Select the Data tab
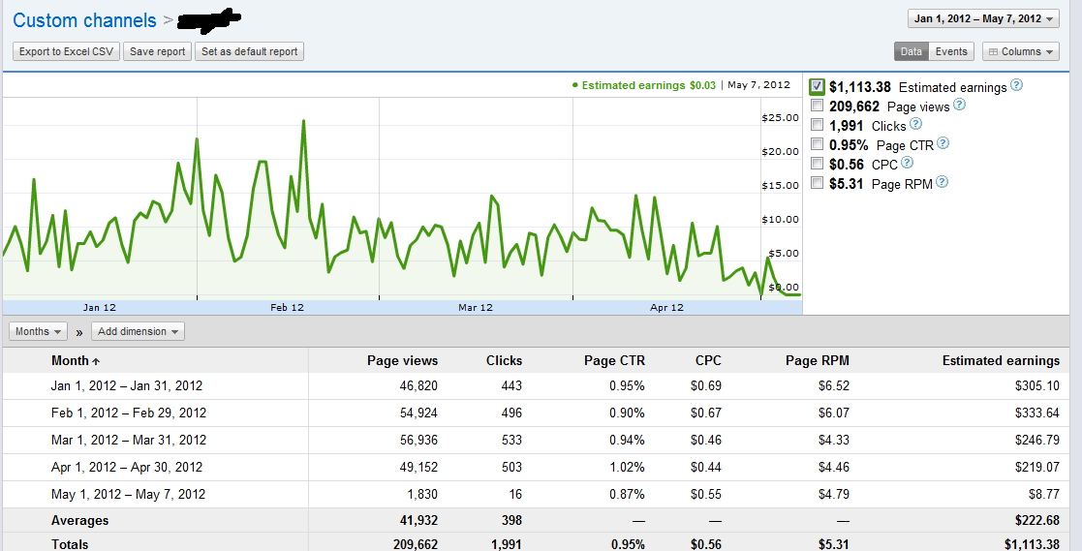 pos(911,52)
